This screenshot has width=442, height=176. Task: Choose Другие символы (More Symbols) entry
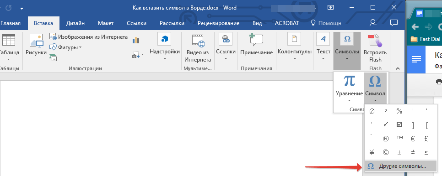click(x=400, y=166)
